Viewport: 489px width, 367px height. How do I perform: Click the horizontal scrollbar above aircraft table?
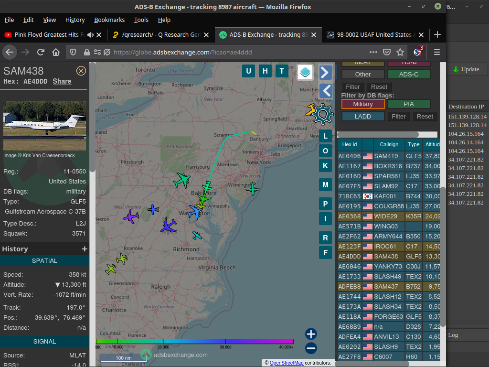(x=378, y=134)
